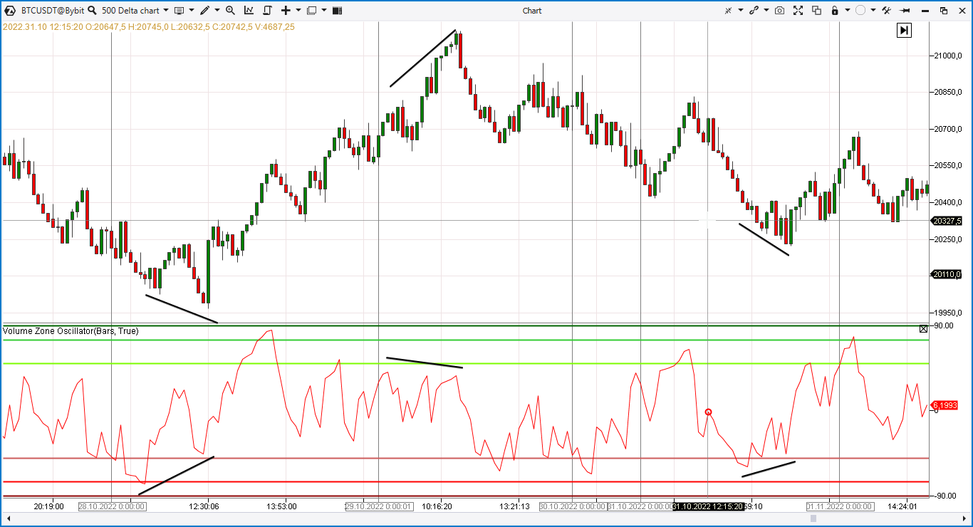Open the crosshair cursor tool

click(729, 10)
